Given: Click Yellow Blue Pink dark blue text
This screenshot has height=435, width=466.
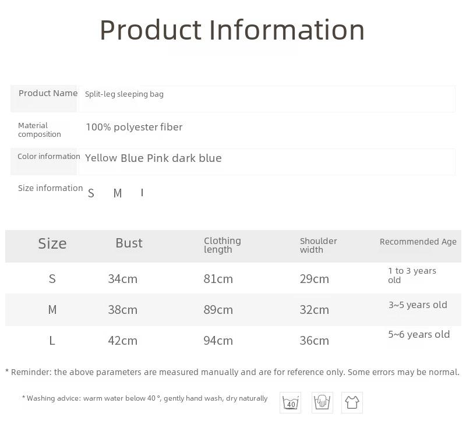Looking at the screenshot, I should (x=153, y=158).
